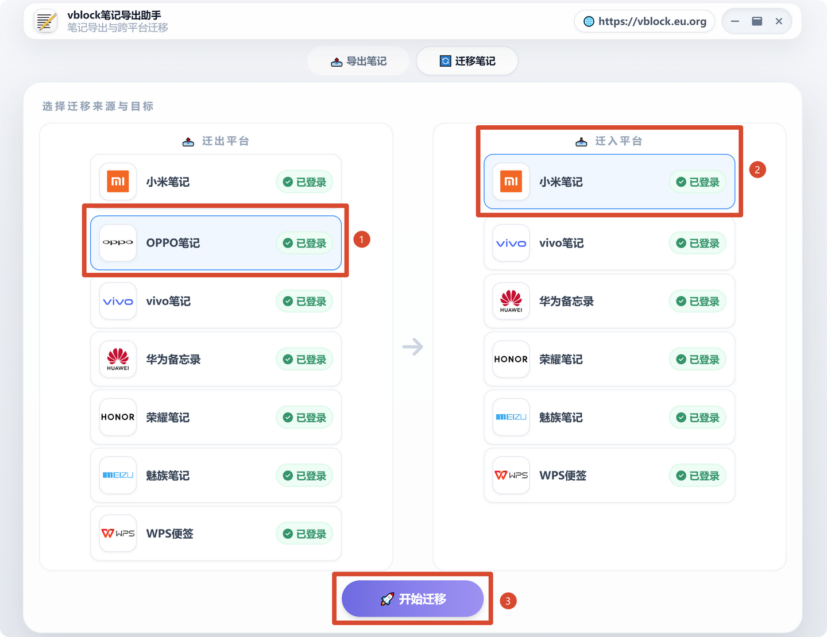Viewport: 827px width, 637px height.
Task: Click 已登录 badge for target 荣耀笔记
Action: [698, 359]
